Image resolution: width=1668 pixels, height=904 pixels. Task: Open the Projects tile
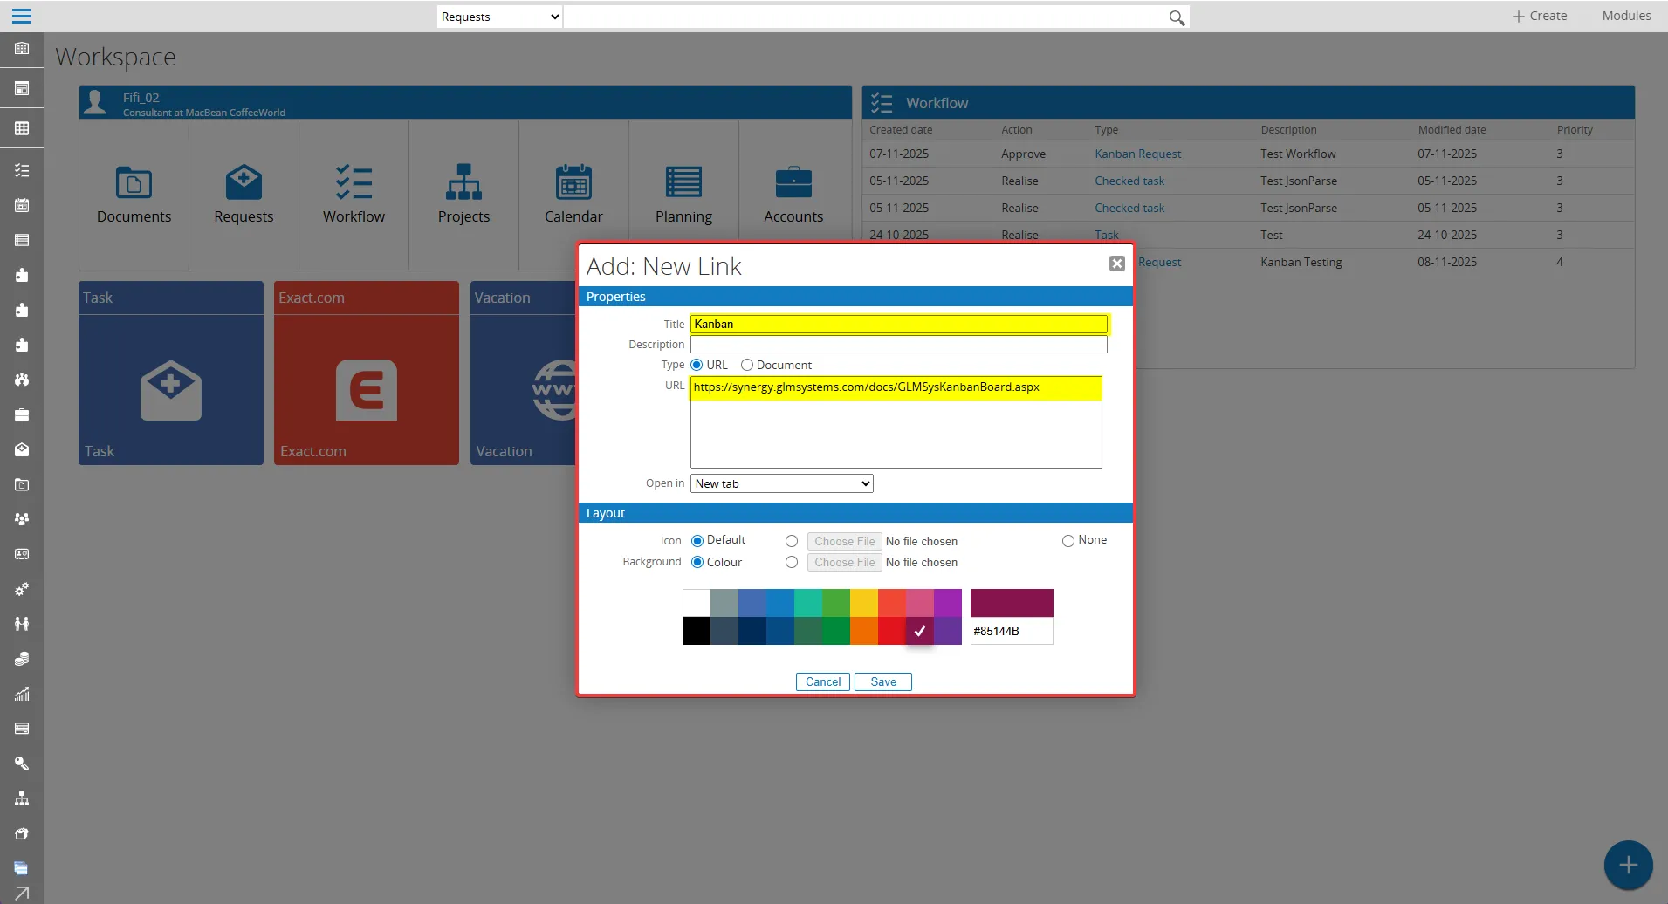tap(463, 194)
